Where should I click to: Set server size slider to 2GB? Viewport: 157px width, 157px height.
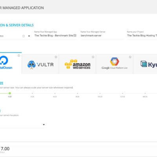32,93
